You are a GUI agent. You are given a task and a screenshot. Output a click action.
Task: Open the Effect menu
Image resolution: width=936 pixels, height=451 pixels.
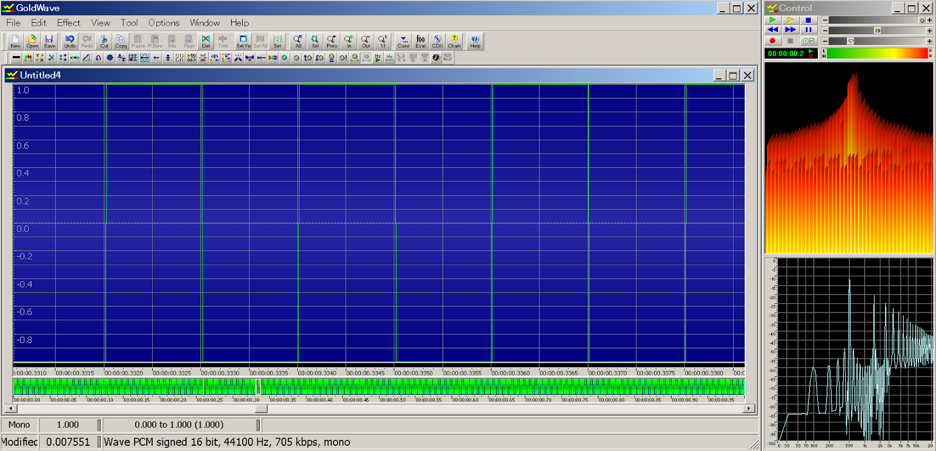tap(68, 23)
